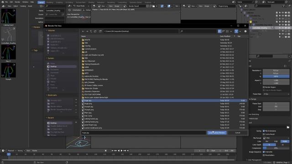292x164 pixels.
Task: Toggle the Placeholders checkbox
Action: [x=264, y=155]
